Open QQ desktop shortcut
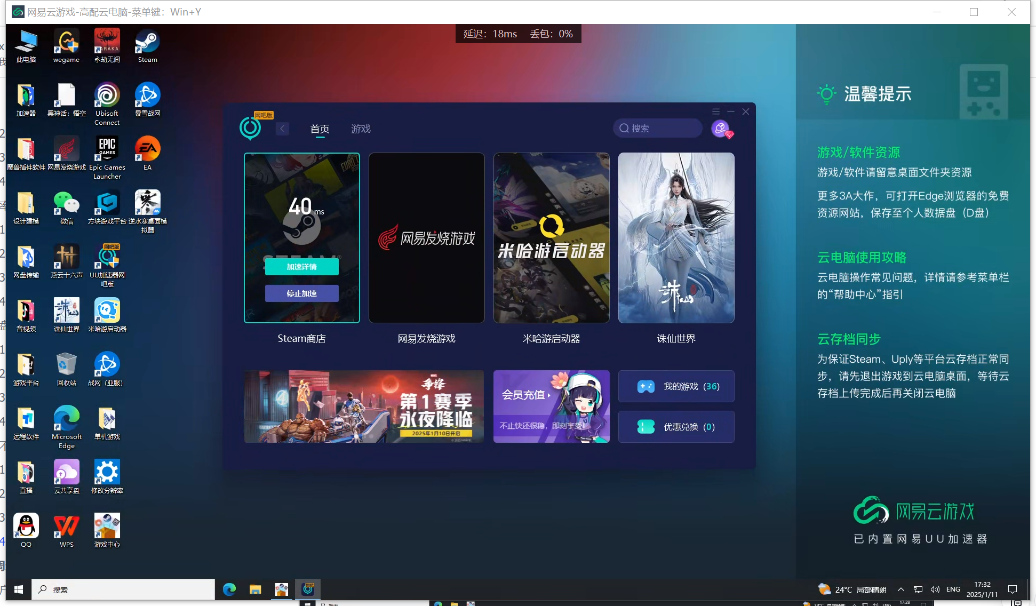The image size is (1036, 606). 26,531
